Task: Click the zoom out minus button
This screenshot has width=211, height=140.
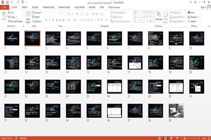Action: pyautogui.click(x=181, y=138)
